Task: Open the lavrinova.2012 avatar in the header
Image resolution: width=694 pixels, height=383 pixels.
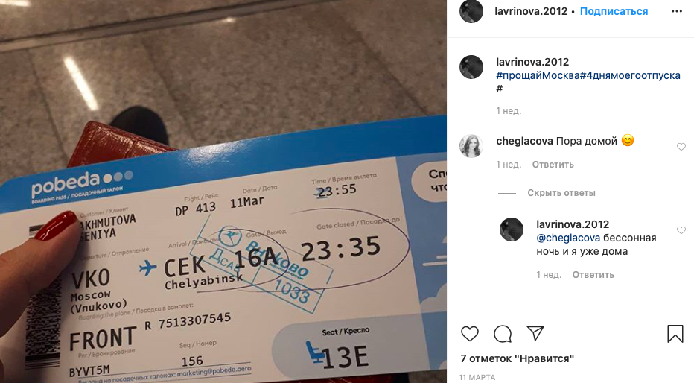Action: pyautogui.click(x=471, y=11)
